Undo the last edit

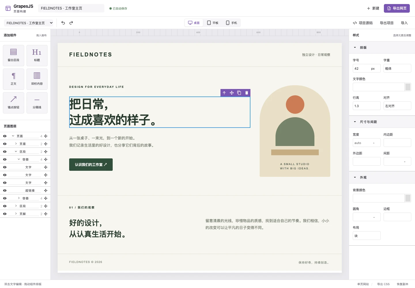pos(63,23)
